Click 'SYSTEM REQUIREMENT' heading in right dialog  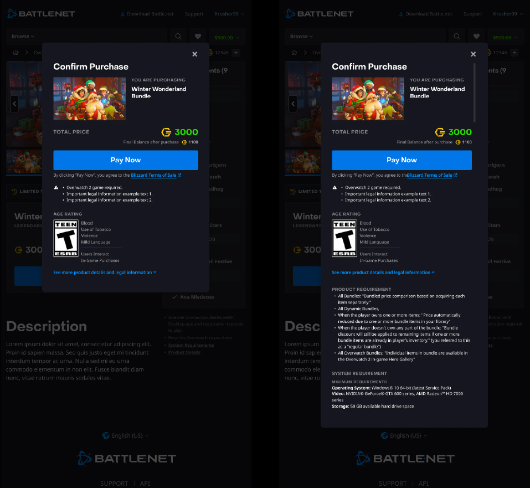359,373
